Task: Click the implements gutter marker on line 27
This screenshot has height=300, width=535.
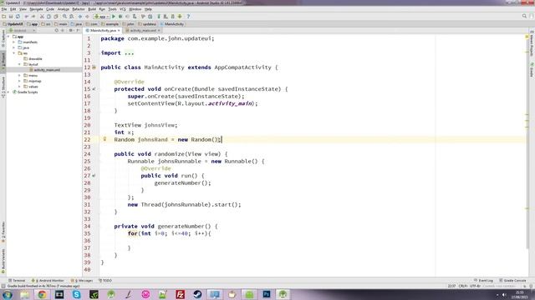Action: [94, 176]
